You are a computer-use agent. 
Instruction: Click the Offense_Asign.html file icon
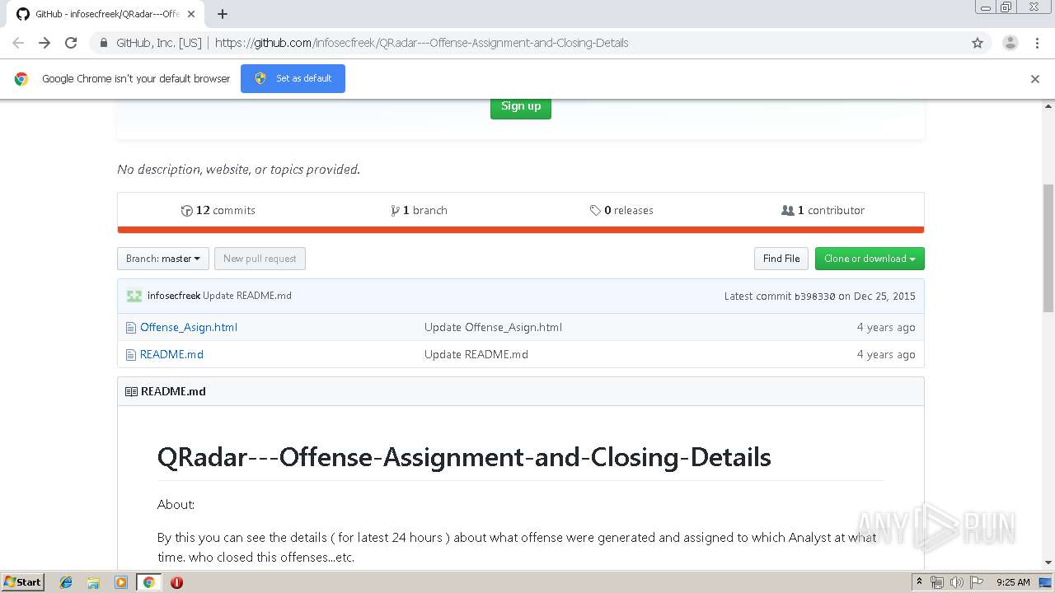click(x=130, y=328)
